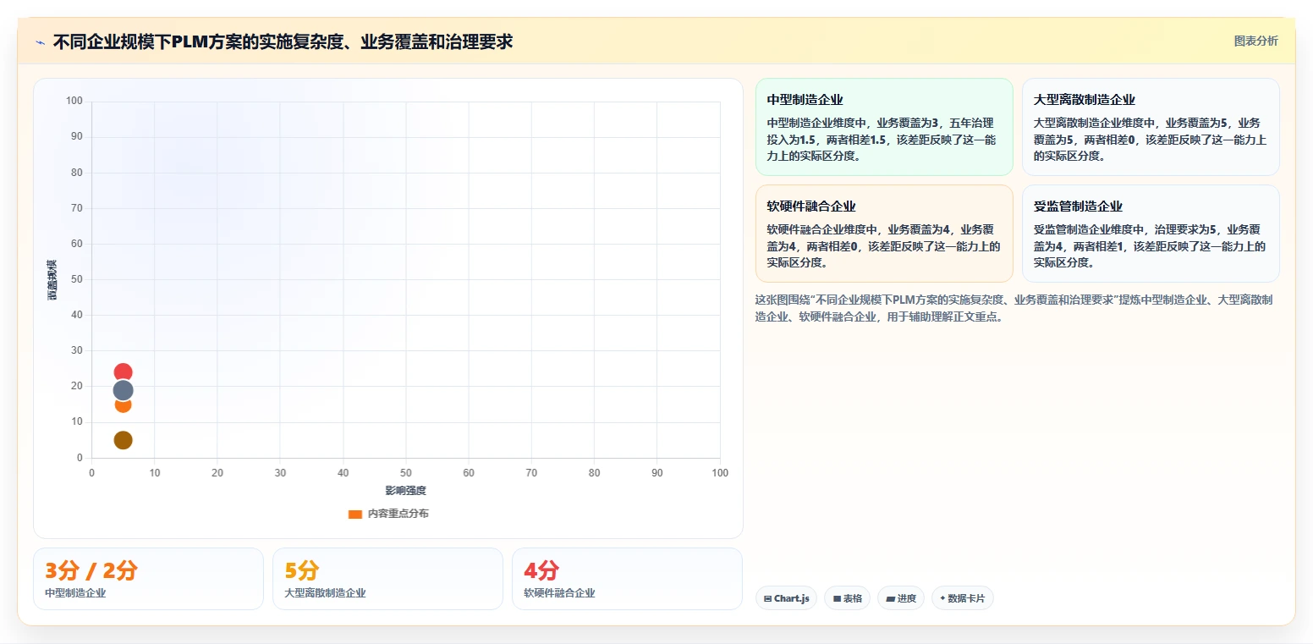Open the 受监管制造企业 description card

tap(1151, 234)
